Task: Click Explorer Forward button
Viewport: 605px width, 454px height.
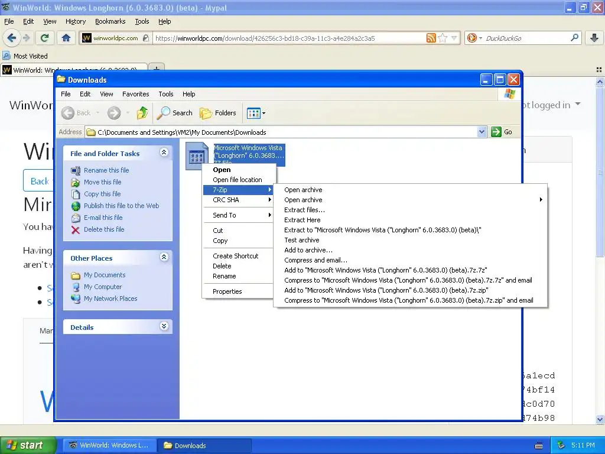Action: click(x=114, y=113)
